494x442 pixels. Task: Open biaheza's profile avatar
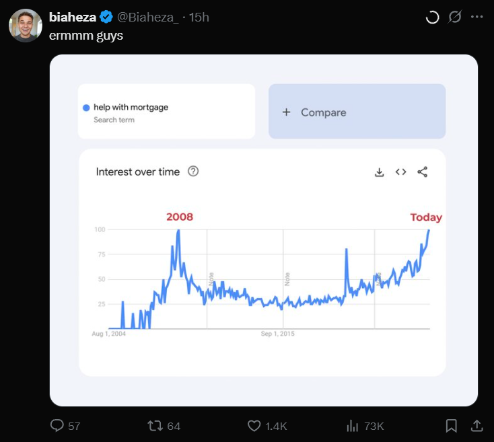[25, 26]
